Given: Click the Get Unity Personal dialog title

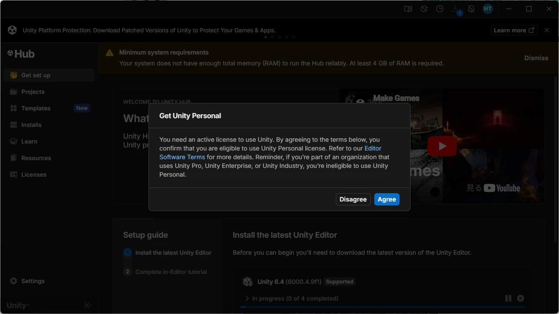Looking at the screenshot, I should [x=190, y=116].
